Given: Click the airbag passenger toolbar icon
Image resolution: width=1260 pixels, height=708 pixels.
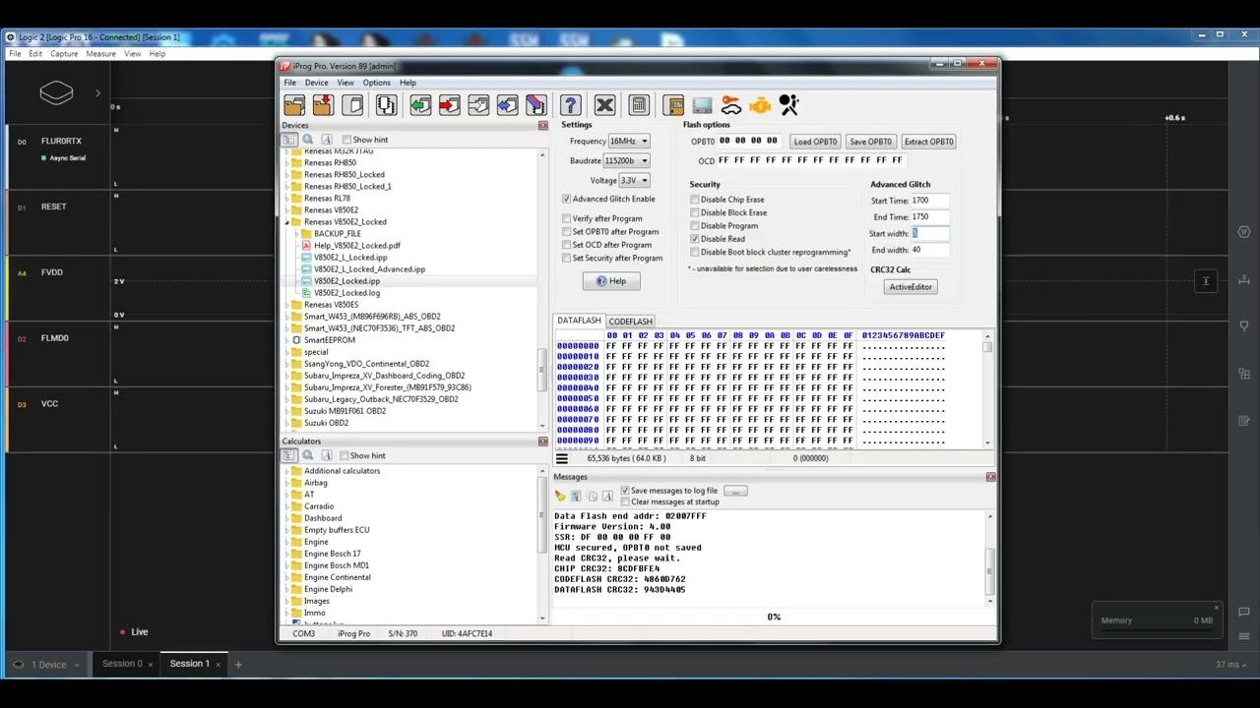Looking at the screenshot, I should pyautogui.click(x=788, y=105).
